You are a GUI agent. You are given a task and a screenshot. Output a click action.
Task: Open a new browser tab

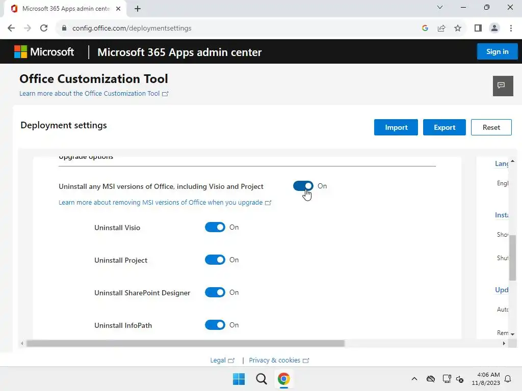138,9
